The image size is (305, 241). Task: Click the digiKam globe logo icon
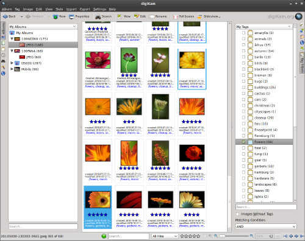[x=299, y=16]
